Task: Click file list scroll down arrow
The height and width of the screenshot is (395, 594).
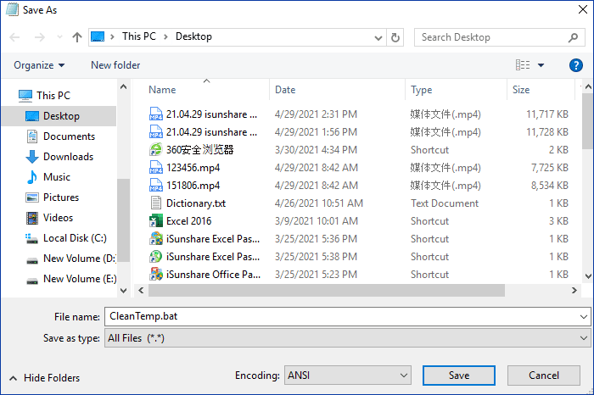Action: tap(588, 276)
